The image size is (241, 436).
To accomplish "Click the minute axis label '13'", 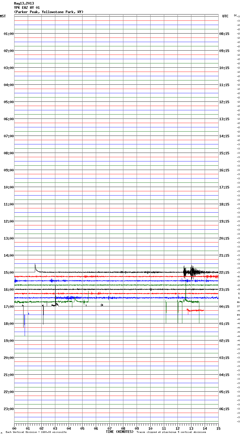I will tap(191, 429).
